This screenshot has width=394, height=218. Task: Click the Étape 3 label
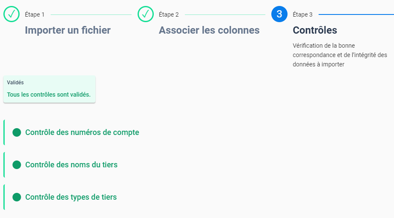(x=302, y=14)
